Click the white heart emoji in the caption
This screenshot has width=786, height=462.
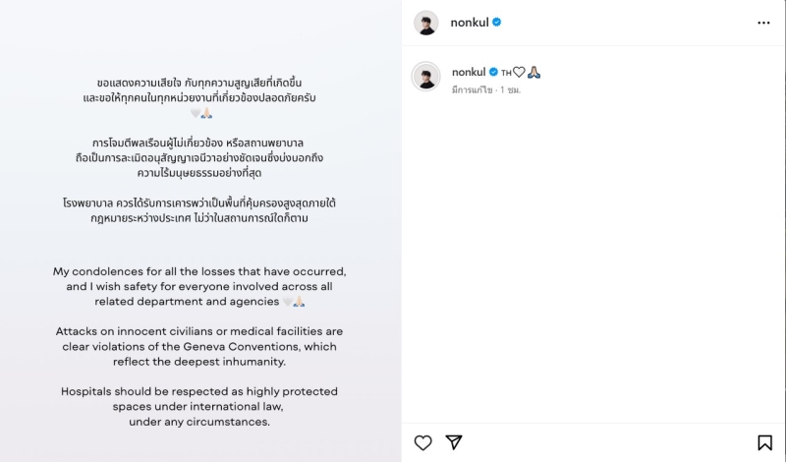[519, 72]
